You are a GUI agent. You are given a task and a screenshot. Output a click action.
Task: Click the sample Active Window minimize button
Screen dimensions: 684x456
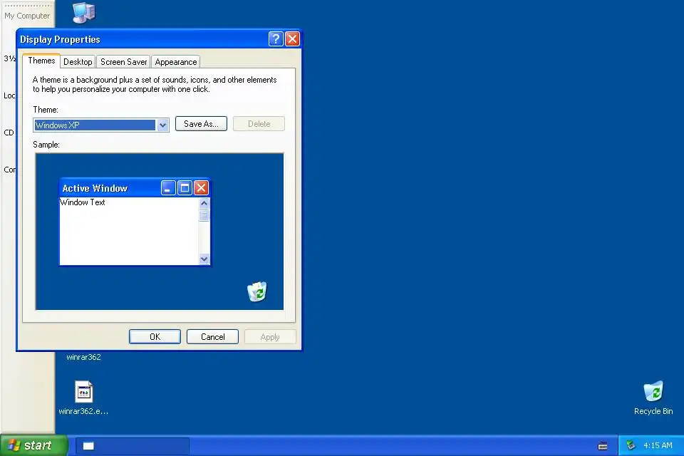(x=168, y=188)
